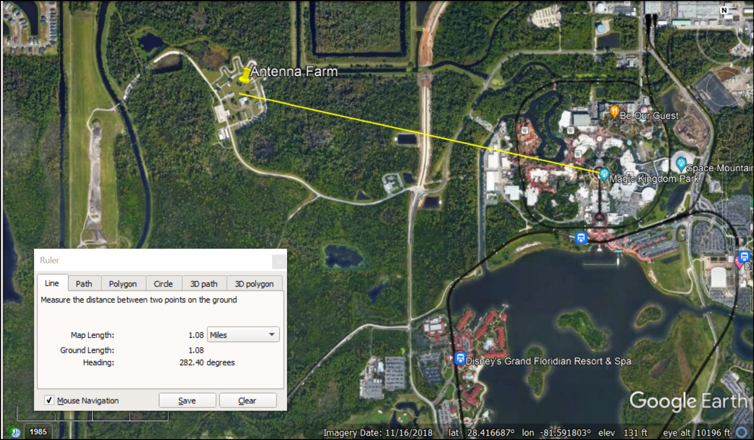Switch to the Line tab
This screenshot has height=440, width=754.
click(52, 283)
